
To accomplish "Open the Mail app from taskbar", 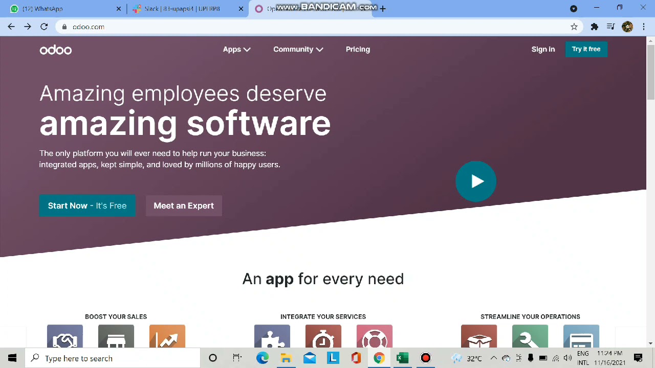I will [x=310, y=358].
